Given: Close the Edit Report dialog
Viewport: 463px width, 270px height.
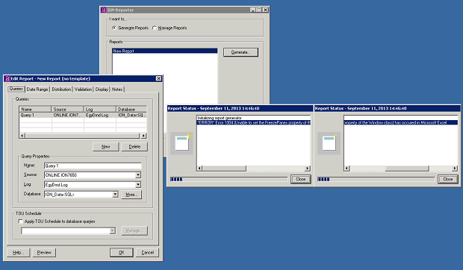Looking at the screenshot, I should click(x=158, y=79).
